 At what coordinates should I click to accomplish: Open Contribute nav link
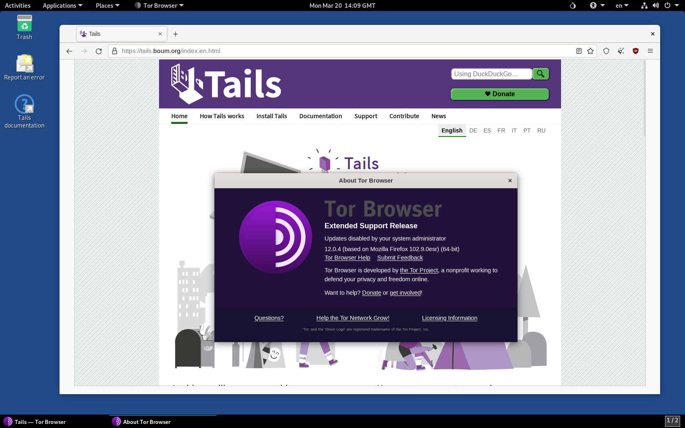click(404, 116)
